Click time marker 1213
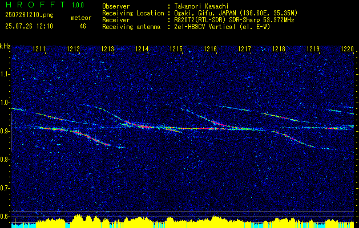Image resolution: width=359 pixels, height=228 pixels. (x=108, y=48)
